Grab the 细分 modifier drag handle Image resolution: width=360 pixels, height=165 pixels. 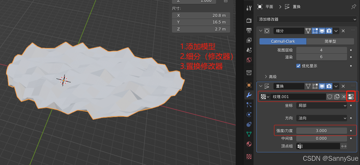tap(353, 31)
